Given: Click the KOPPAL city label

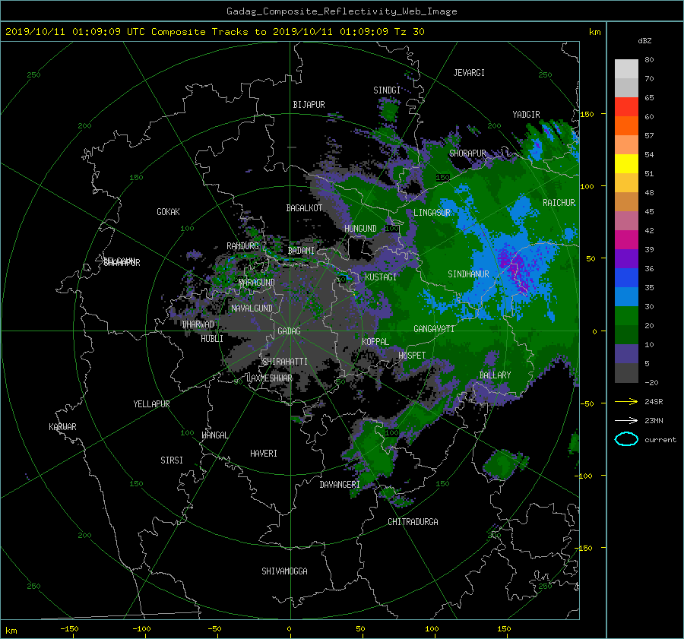Looking at the screenshot, I should coord(375,341).
